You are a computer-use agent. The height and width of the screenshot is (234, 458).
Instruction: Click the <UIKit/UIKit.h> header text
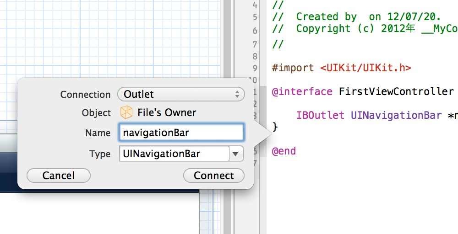coord(365,68)
